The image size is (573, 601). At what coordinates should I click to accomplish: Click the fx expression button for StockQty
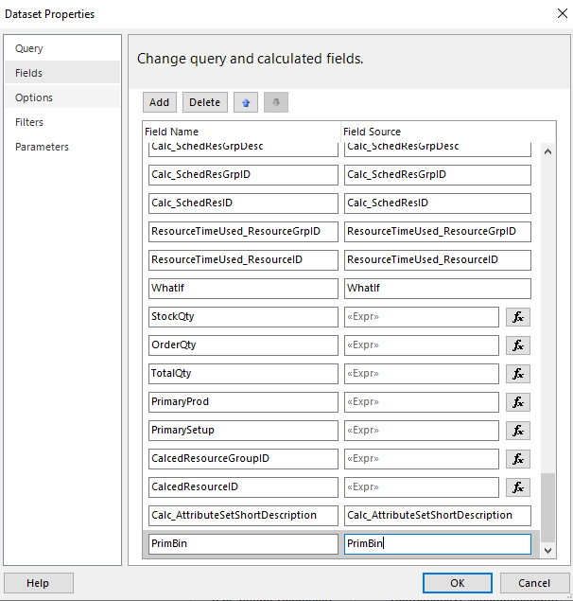click(x=518, y=317)
